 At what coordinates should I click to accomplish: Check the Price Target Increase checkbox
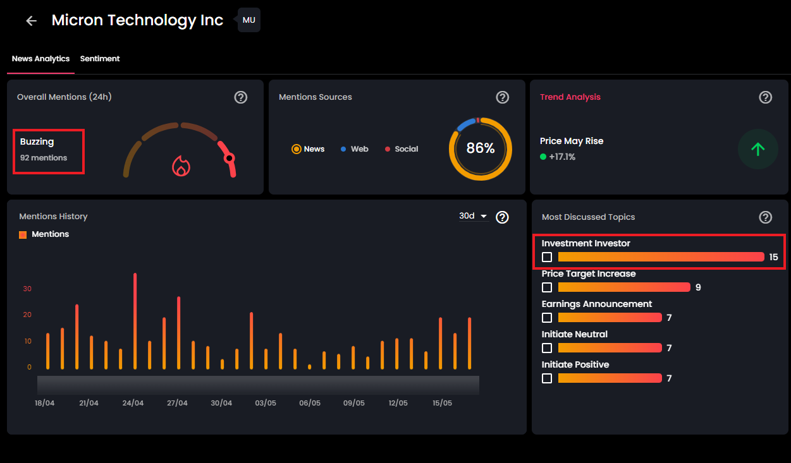coord(547,287)
